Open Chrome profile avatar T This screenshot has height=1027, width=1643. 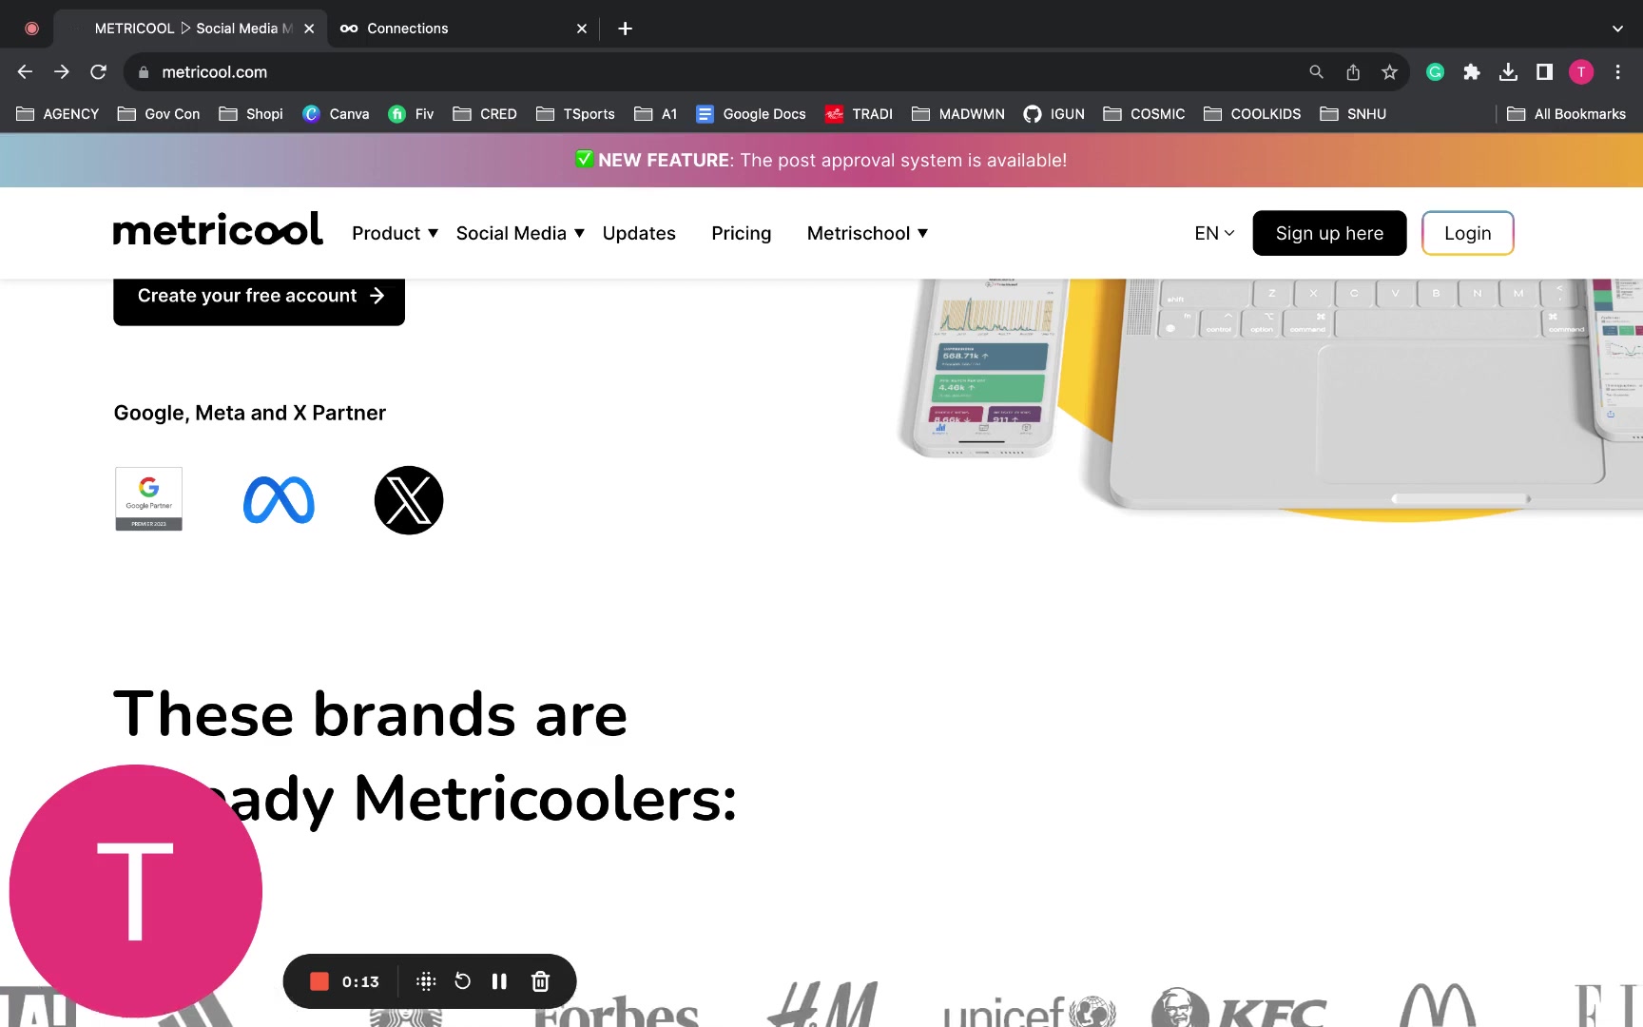tap(1581, 71)
